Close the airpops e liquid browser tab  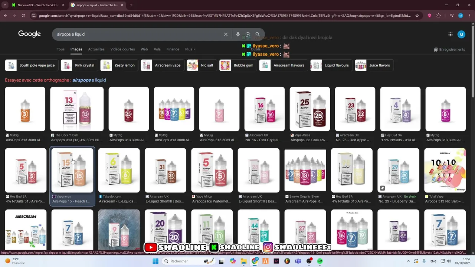coord(122,5)
